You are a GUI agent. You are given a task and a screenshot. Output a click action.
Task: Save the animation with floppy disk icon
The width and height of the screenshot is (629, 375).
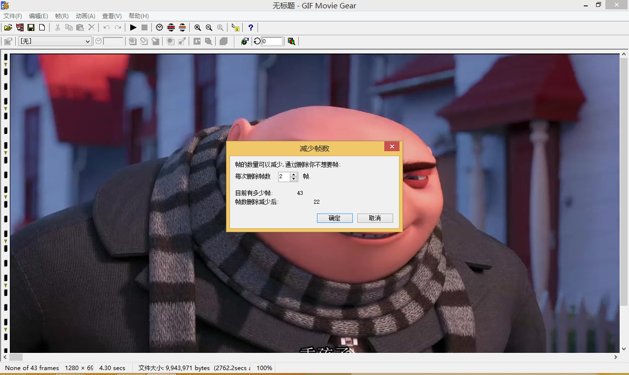click(31, 27)
